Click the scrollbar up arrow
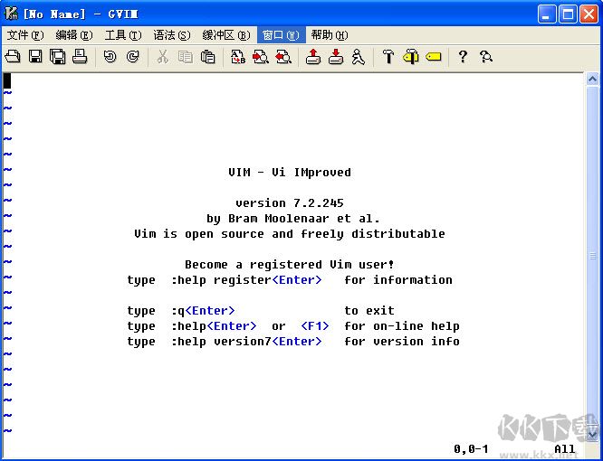The image size is (603, 461). tap(592, 79)
